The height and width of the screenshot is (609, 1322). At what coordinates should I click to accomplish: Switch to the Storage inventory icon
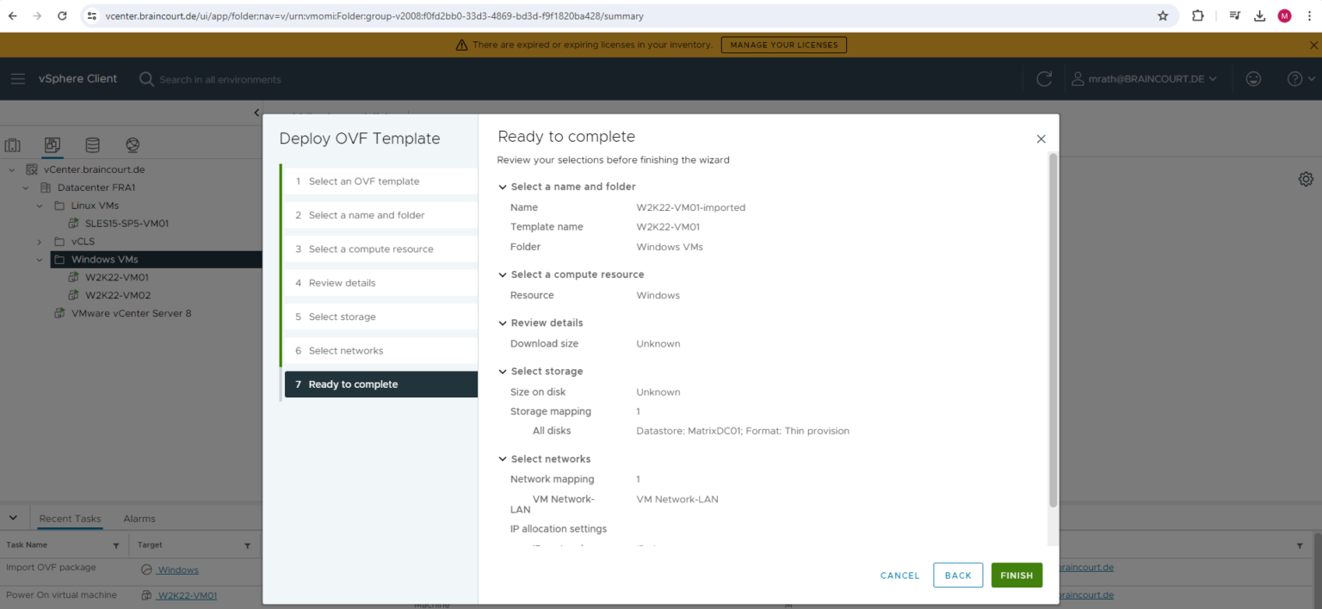click(92, 145)
